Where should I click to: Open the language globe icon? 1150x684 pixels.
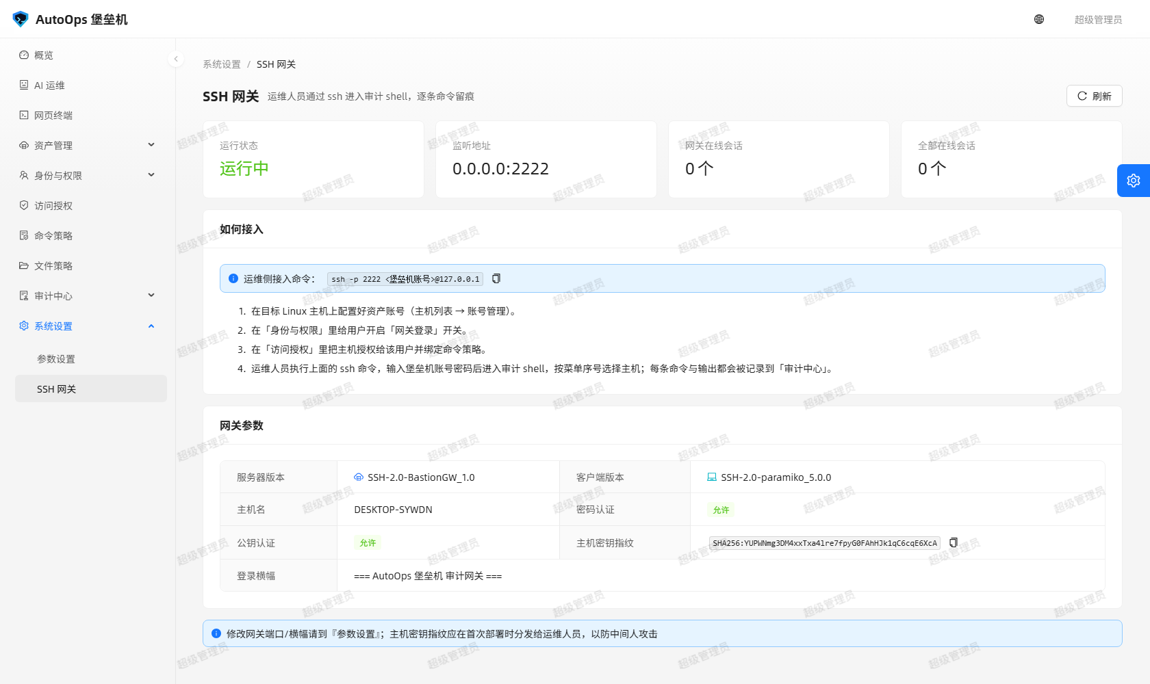(x=1039, y=19)
